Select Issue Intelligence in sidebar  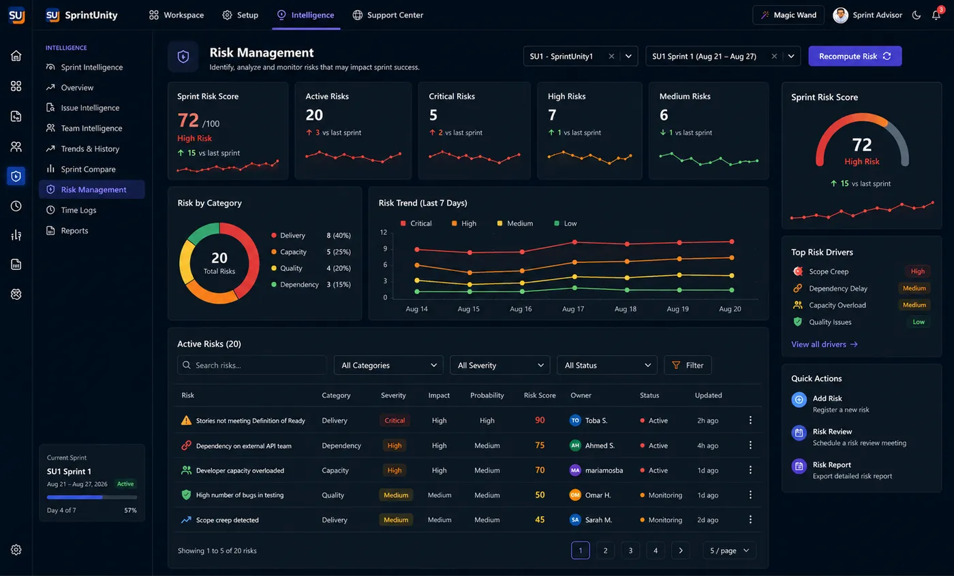[92, 108]
